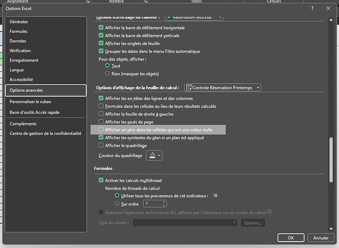Viewport: 339px width, 248px height.
Task: Click the Sur ordre thread count field
Action: click(x=153, y=203)
